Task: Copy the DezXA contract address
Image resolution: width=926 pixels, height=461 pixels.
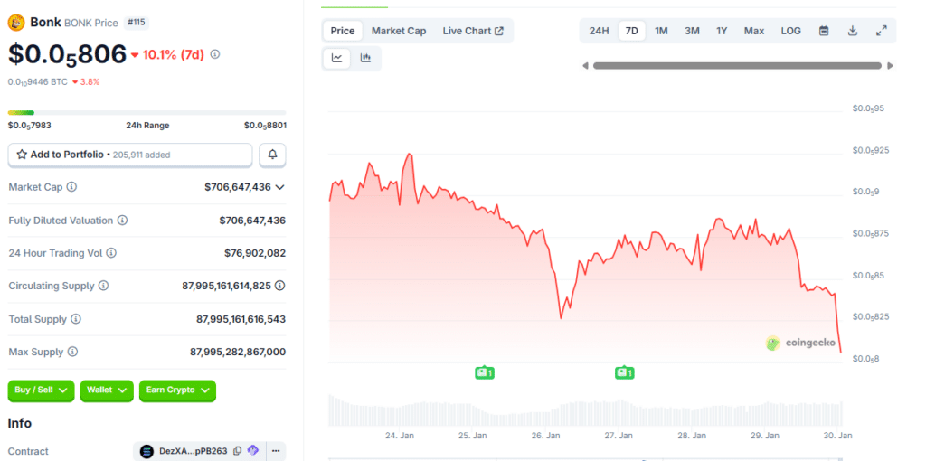Action: coord(237,451)
